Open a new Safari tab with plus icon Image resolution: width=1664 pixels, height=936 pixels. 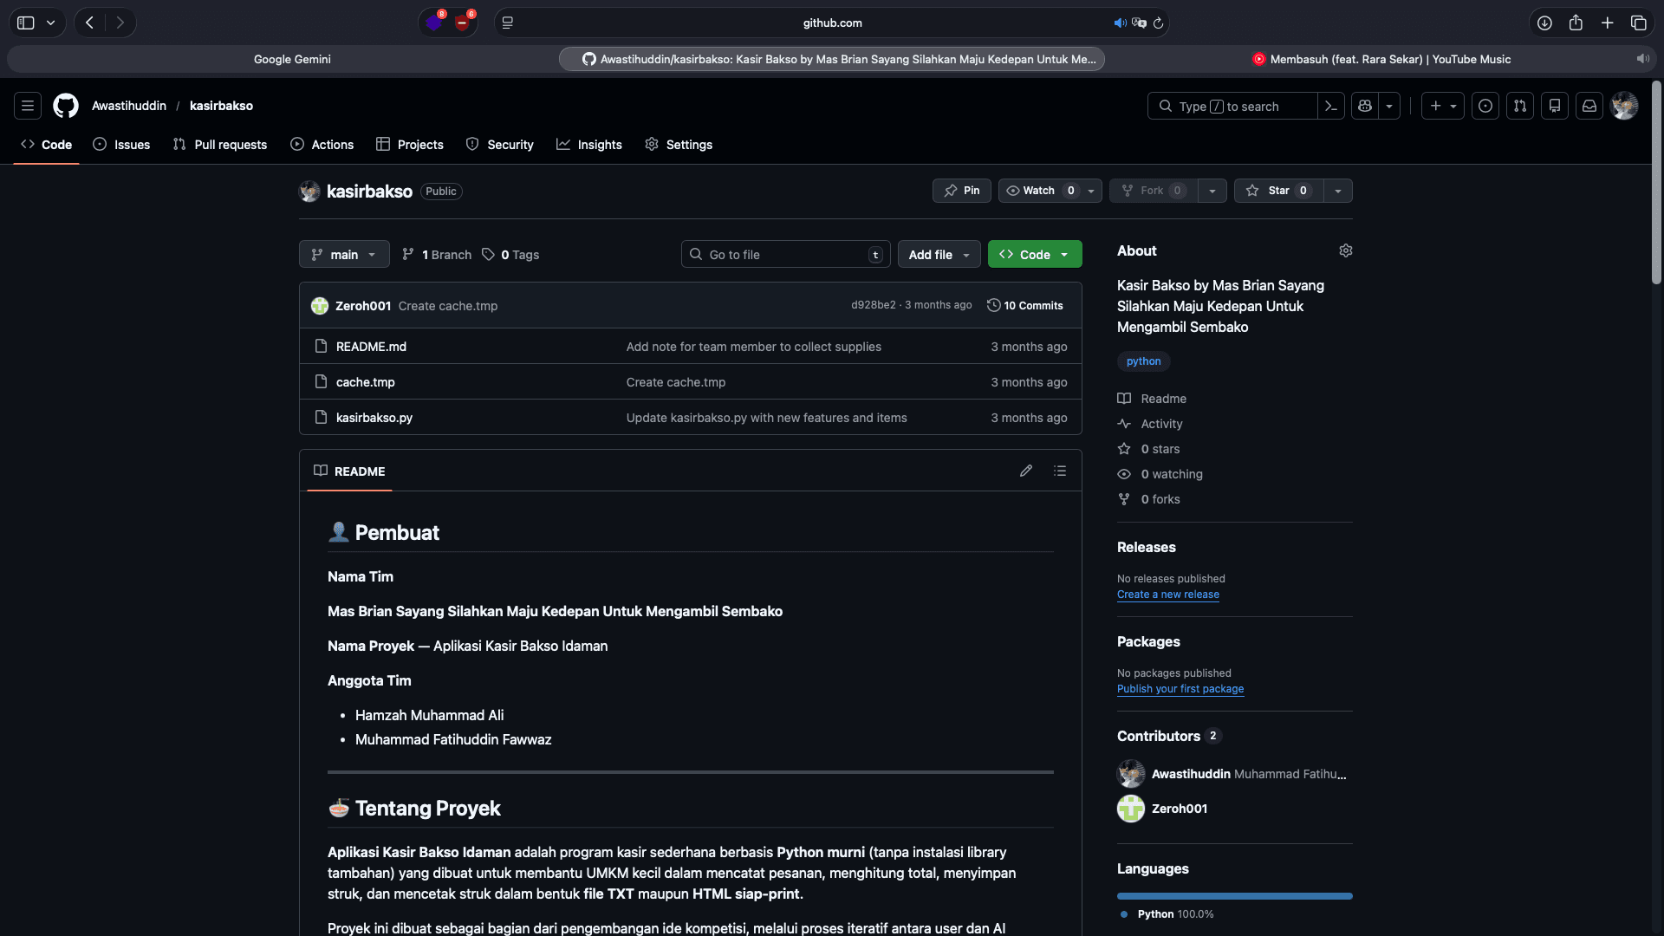click(x=1607, y=23)
